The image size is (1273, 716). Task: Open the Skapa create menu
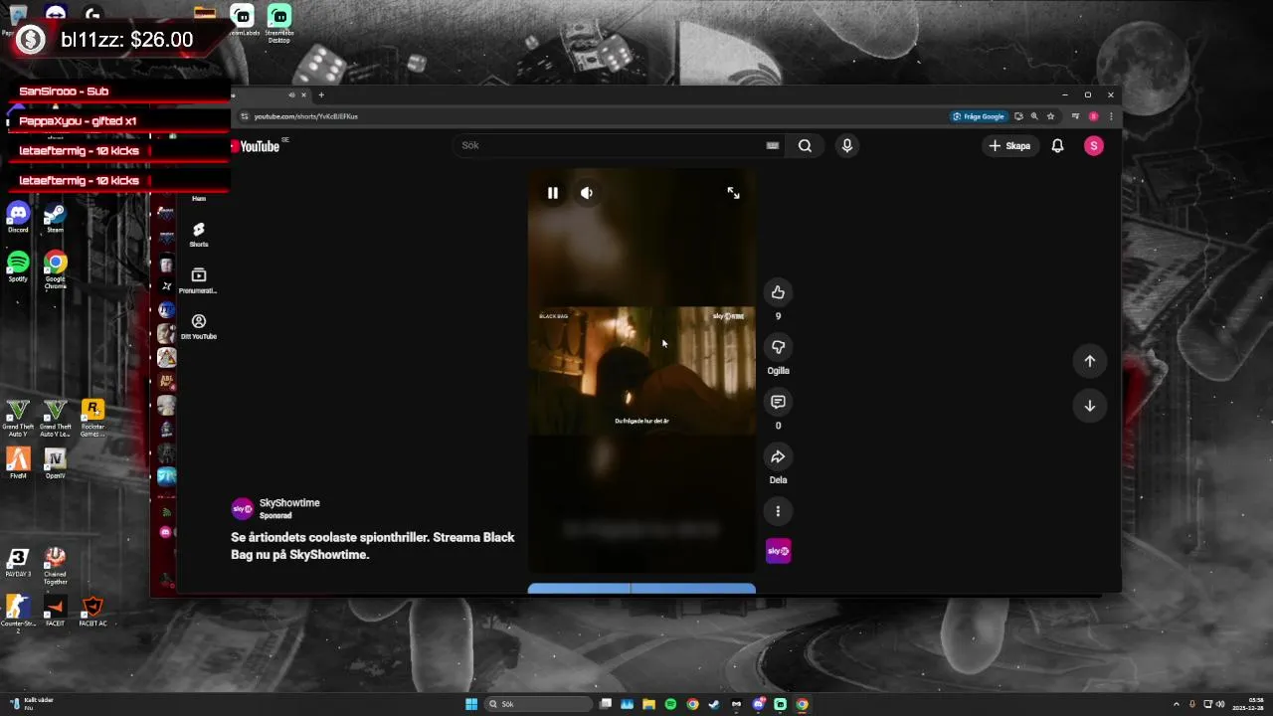coord(1010,145)
